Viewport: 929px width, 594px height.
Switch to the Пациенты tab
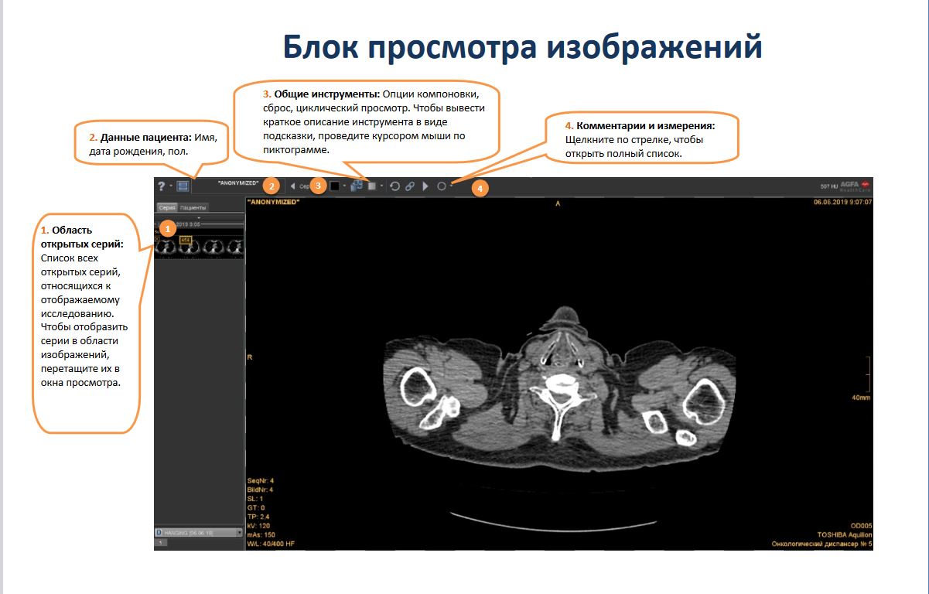193,208
